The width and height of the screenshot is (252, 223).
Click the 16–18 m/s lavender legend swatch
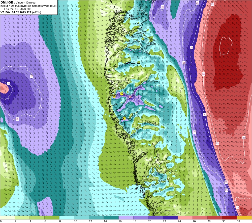126,217
